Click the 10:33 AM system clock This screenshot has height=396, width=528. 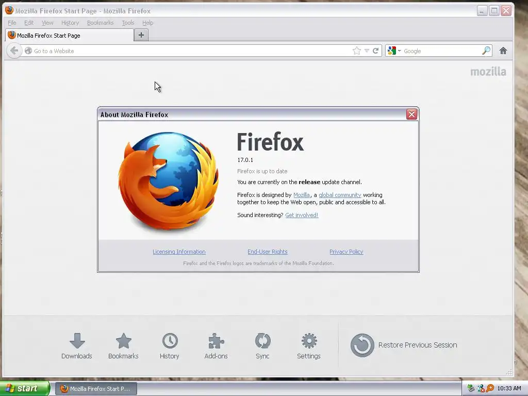pos(509,389)
